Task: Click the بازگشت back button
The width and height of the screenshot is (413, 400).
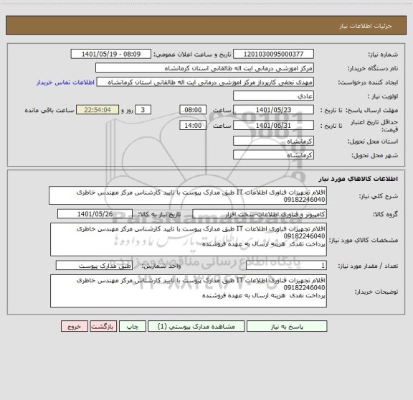Action: pyautogui.click(x=103, y=326)
